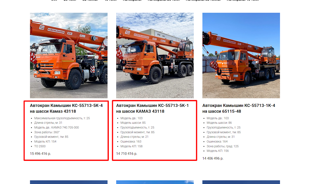
Task: Select text Зона работы, град: 125
Action: (223, 146)
